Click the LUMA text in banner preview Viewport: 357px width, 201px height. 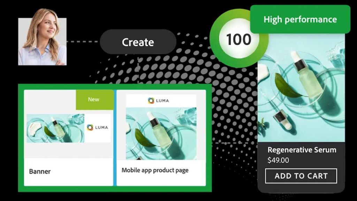(101, 127)
